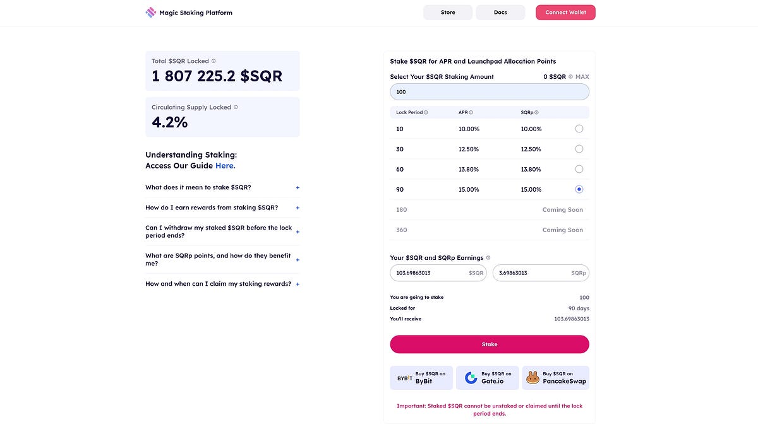758x427 pixels.
Task: Click info icon next to Total $SQR Locked
Action: 214,61
